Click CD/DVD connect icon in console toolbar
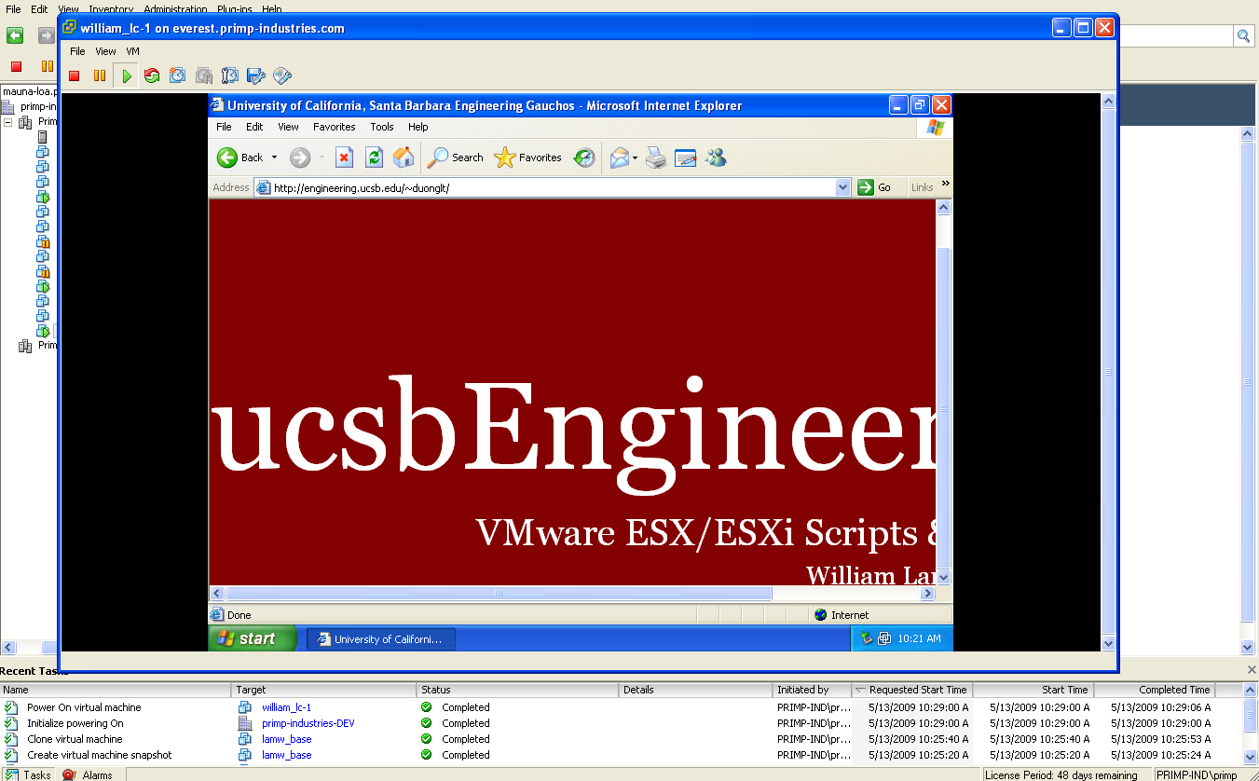This screenshot has width=1259, height=781. point(282,76)
